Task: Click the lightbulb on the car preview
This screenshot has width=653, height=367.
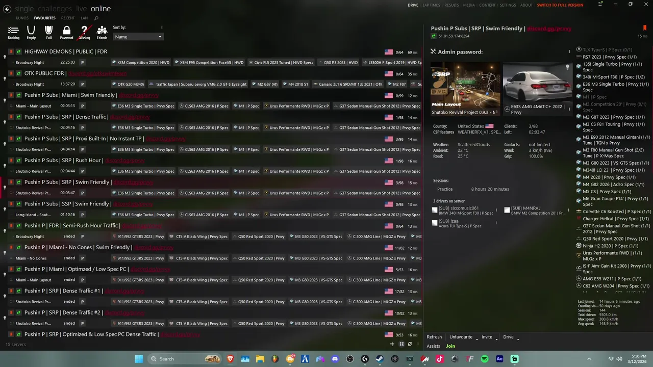Action: point(567,67)
